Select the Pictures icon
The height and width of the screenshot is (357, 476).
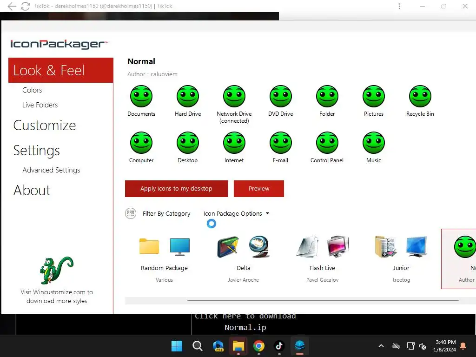(374, 96)
